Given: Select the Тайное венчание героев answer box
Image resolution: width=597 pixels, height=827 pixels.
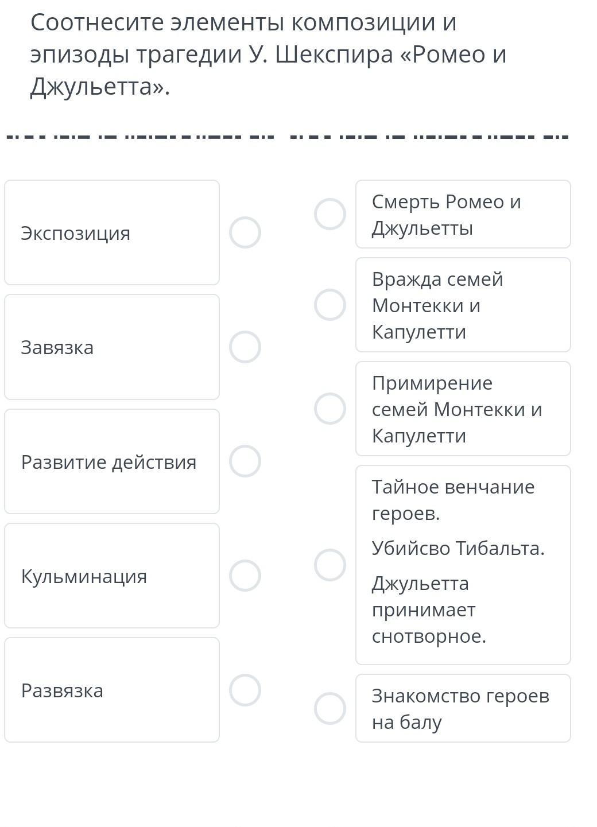Looking at the screenshot, I should 463,565.
